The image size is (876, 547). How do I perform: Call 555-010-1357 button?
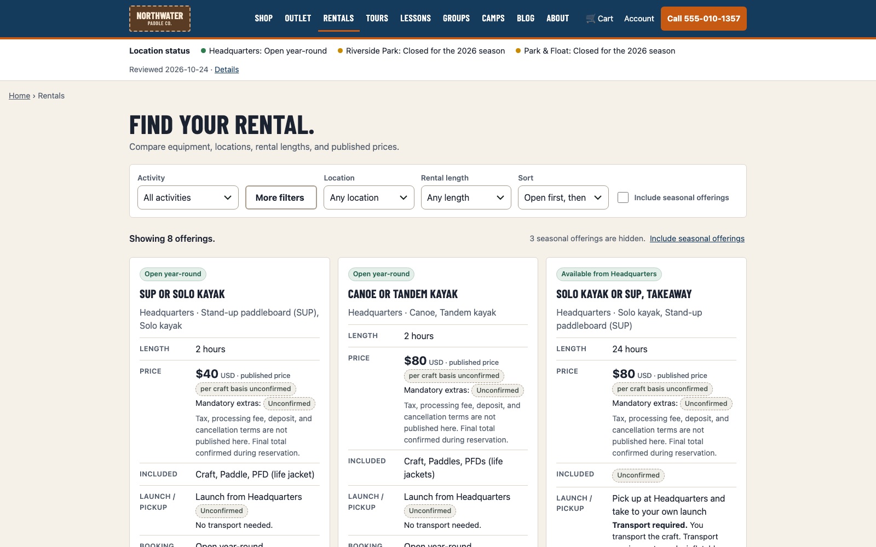tap(704, 19)
